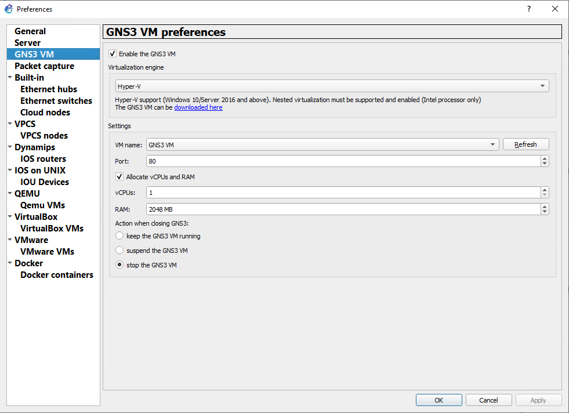Click into the Port input field
The height and width of the screenshot is (413, 569).
[343, 161]
